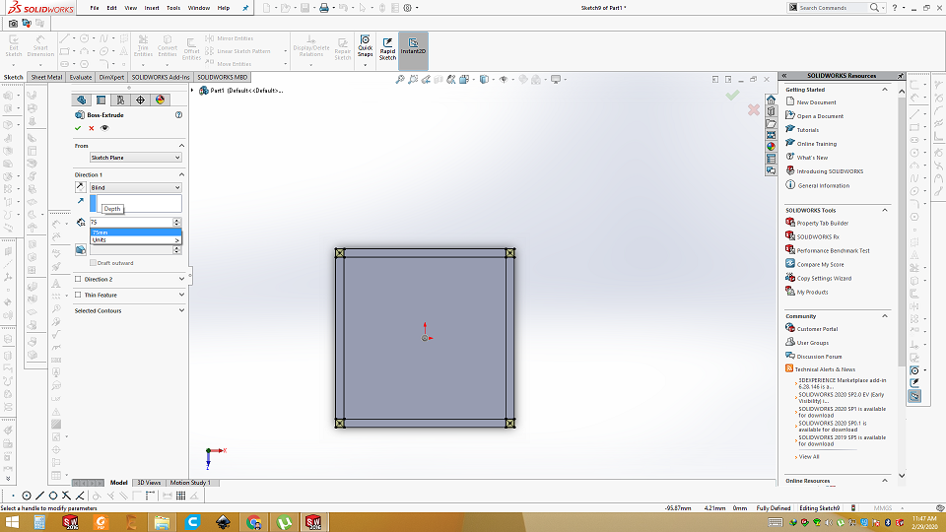Click the Search Commands field
946x532 pixels.
point(833,8)
